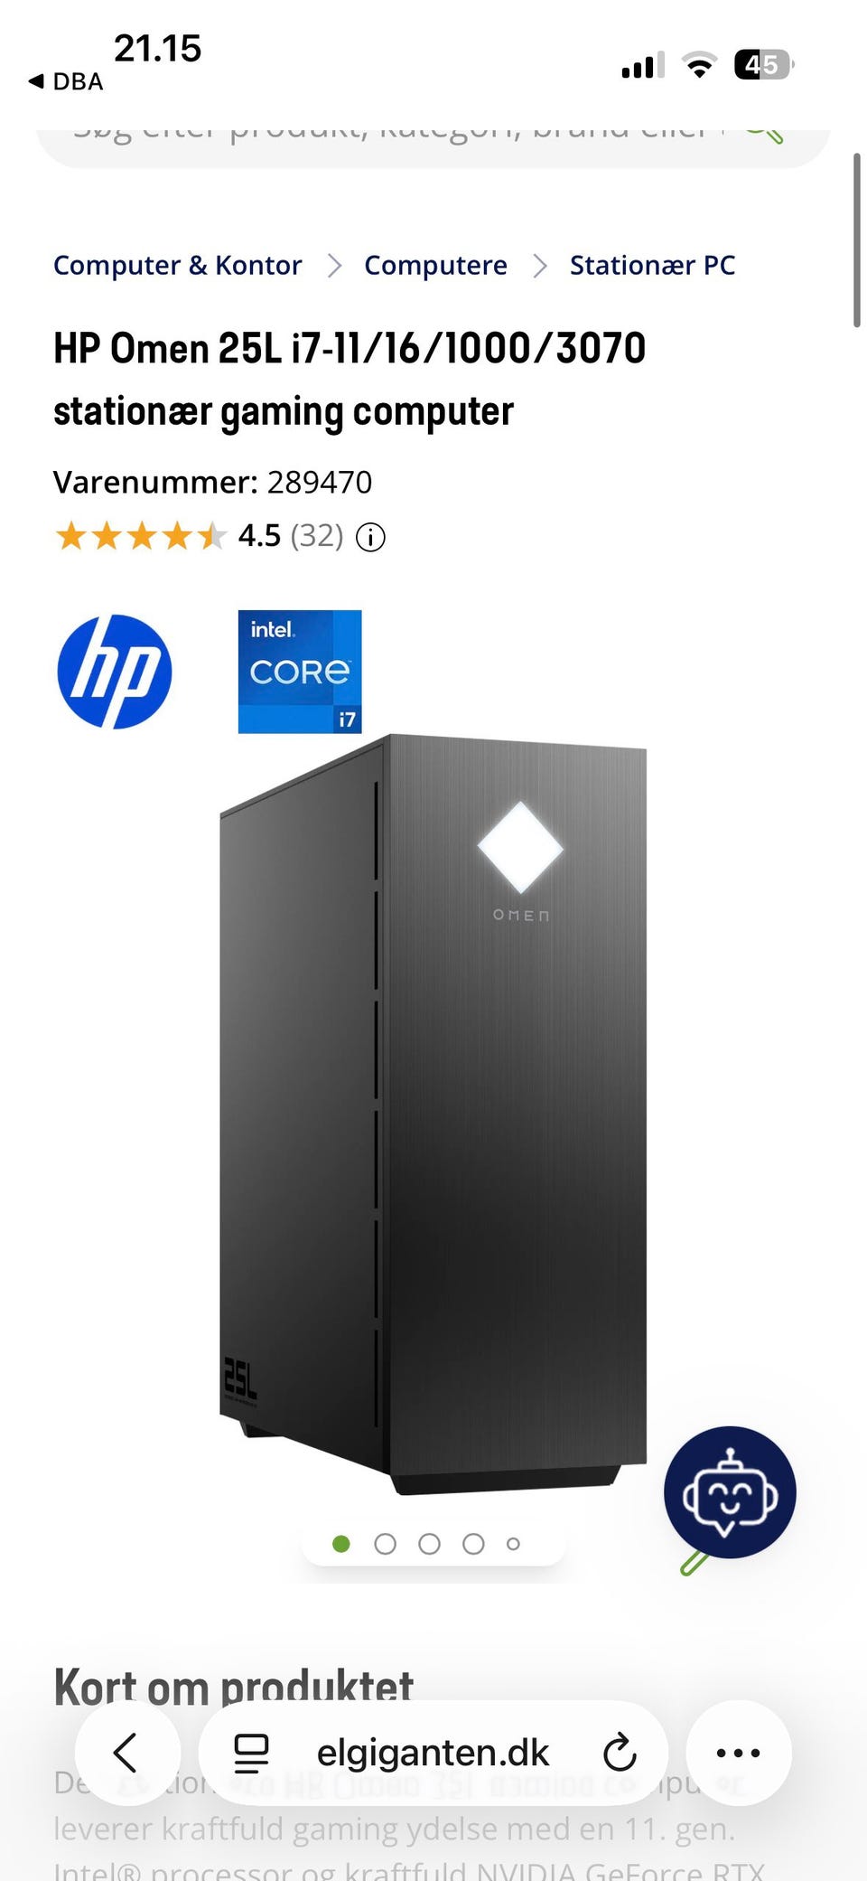Select the second image carousel dot

tap(386, 1544)
